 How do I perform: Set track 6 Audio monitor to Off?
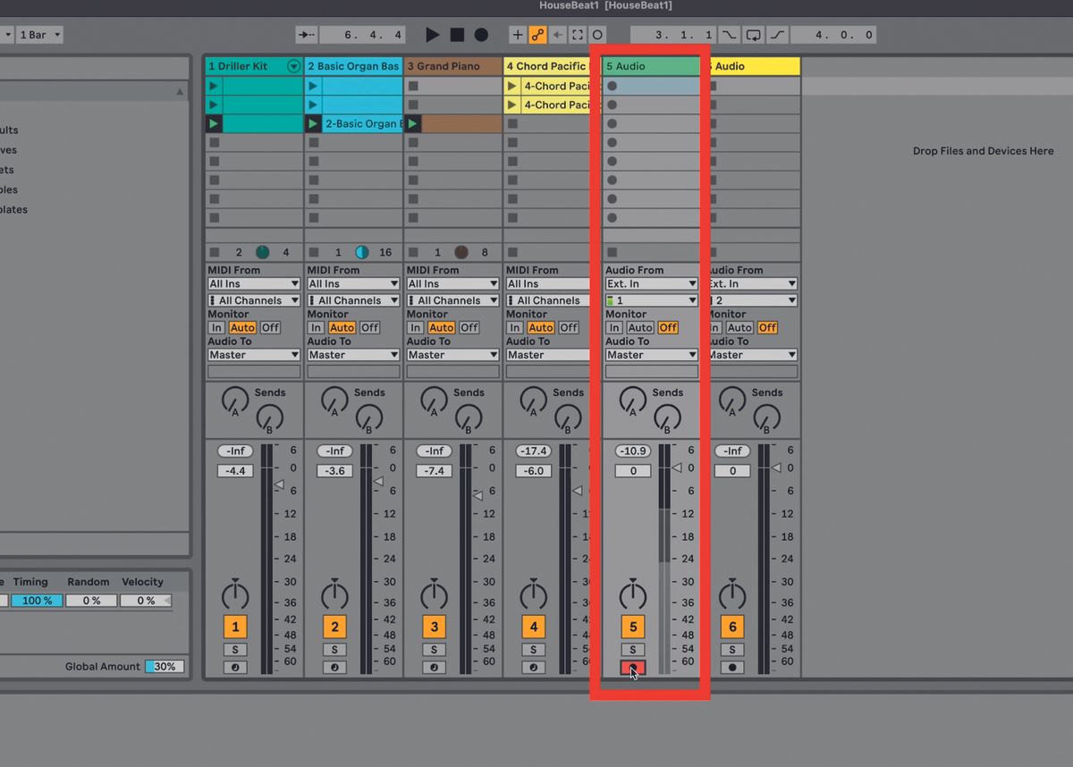point(767,327)
